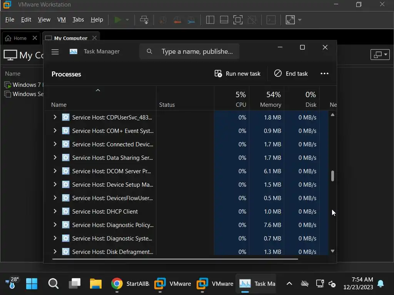This screenshot has height=295, width=394.
Task: Open Tabs menu in VMware Workstation
Action: pos(78,20)
